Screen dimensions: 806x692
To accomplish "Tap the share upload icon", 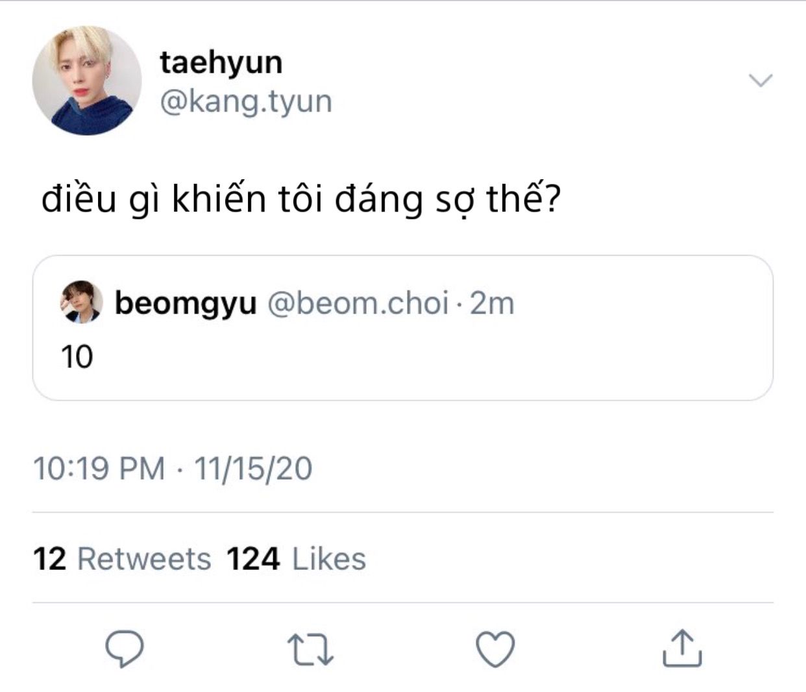I will (x=681, y=649).
